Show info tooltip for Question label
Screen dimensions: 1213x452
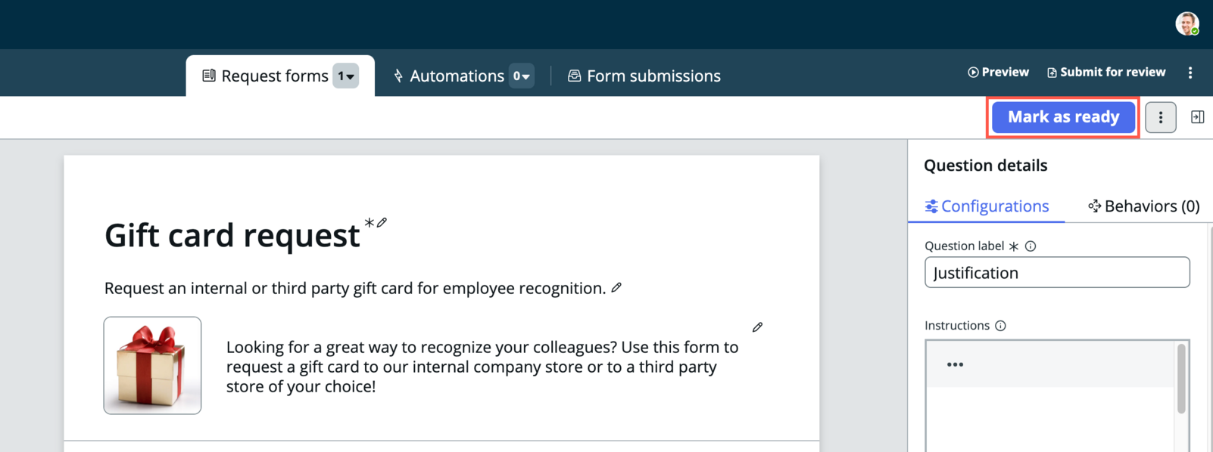point(1031,246)
